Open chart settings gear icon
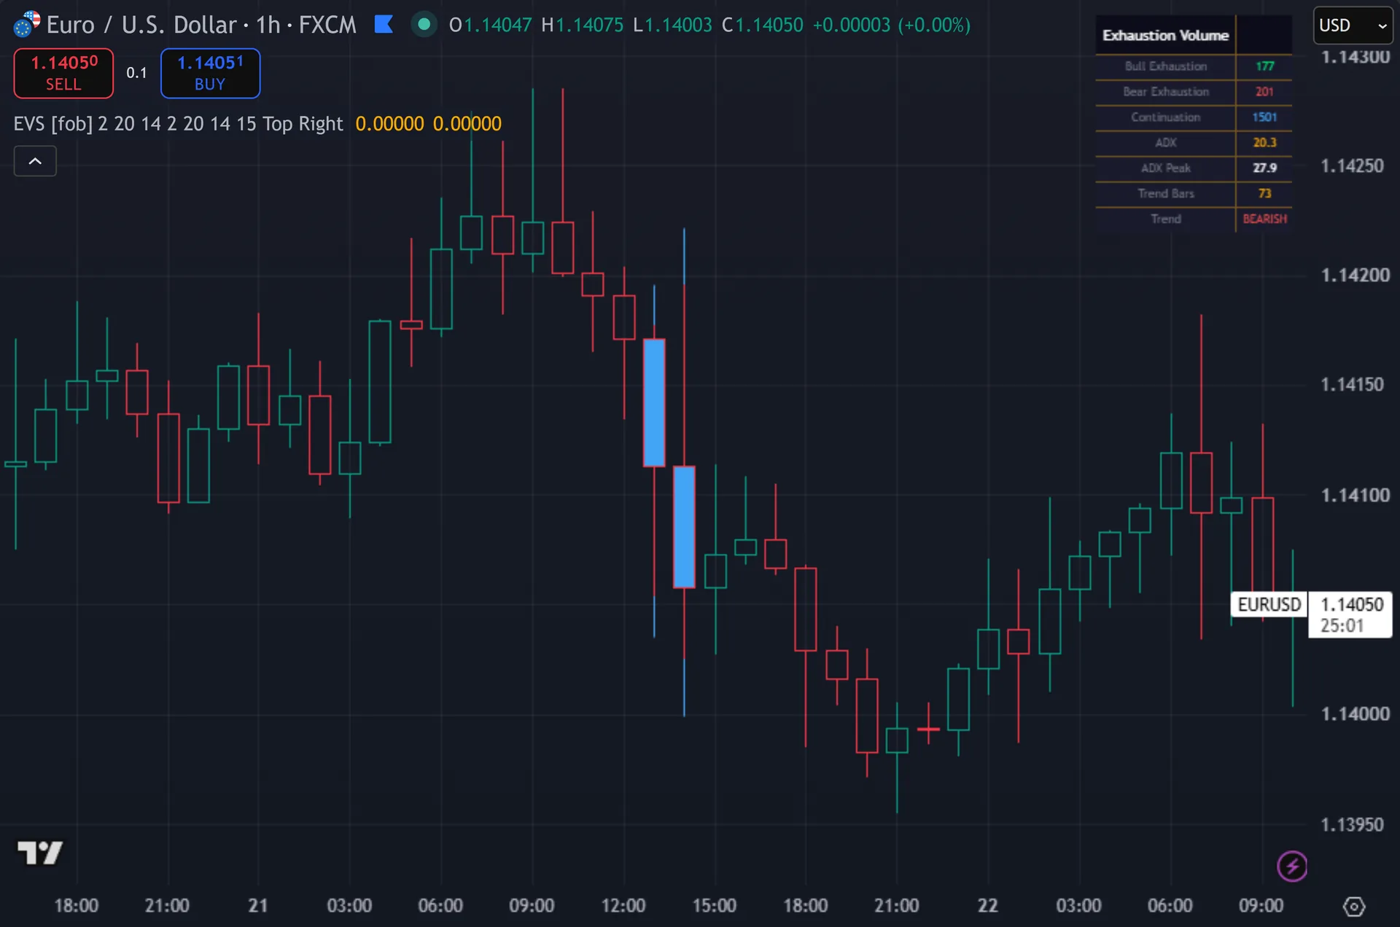Screen dimensions: 1400x927 pyautogui.click(x=1354, y=907)
